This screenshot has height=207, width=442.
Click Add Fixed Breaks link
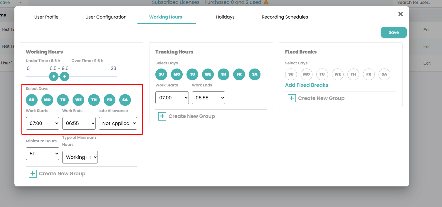tap(307, 85)
